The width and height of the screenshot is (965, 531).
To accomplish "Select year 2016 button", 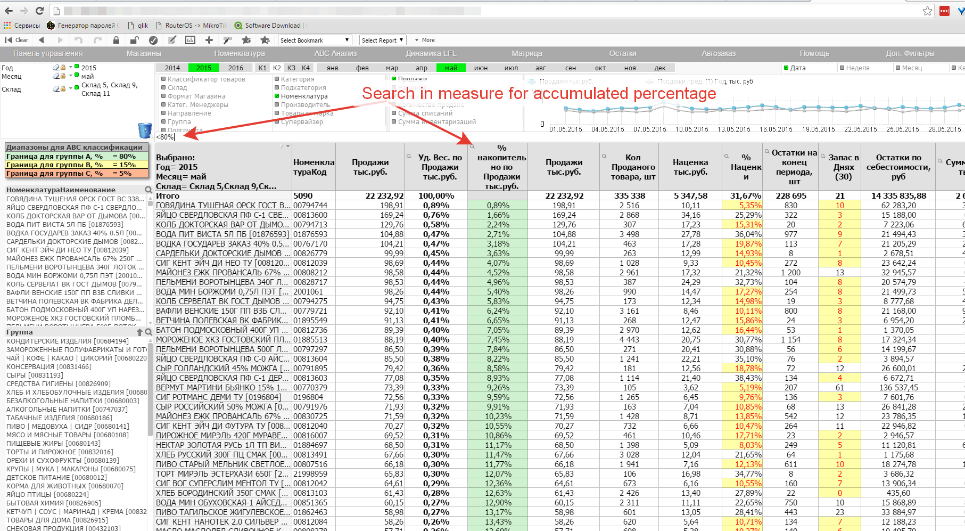I will tap(235, 68).
